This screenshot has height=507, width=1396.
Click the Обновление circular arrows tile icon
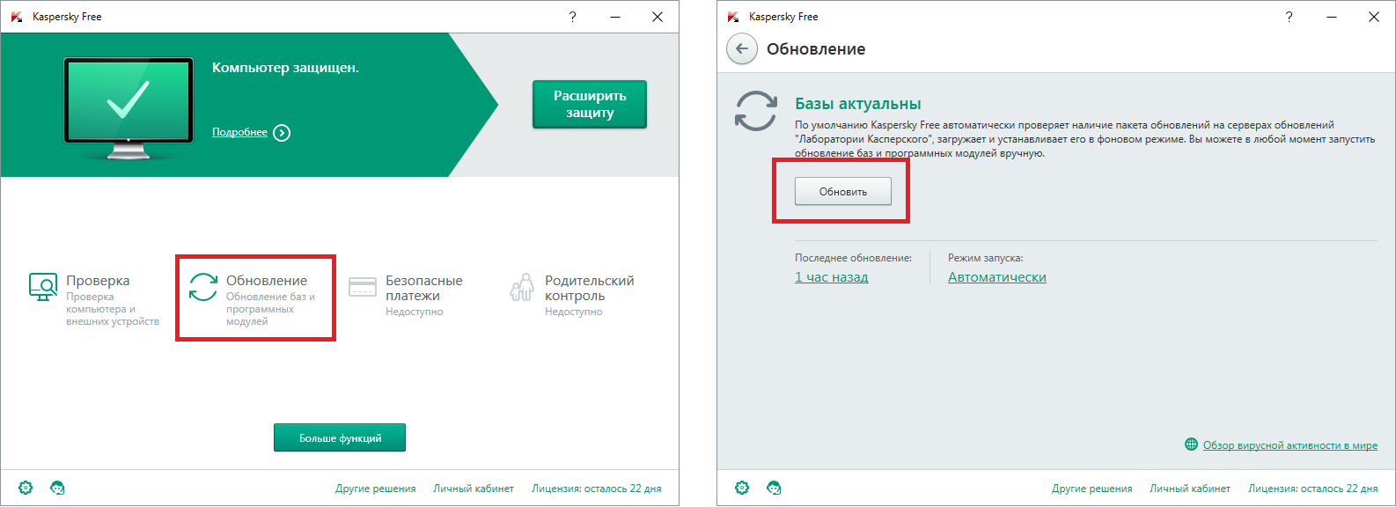coord(203,287)
